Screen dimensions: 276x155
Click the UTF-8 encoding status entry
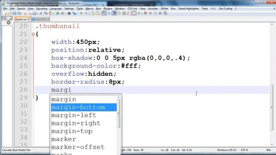[244, 150]
